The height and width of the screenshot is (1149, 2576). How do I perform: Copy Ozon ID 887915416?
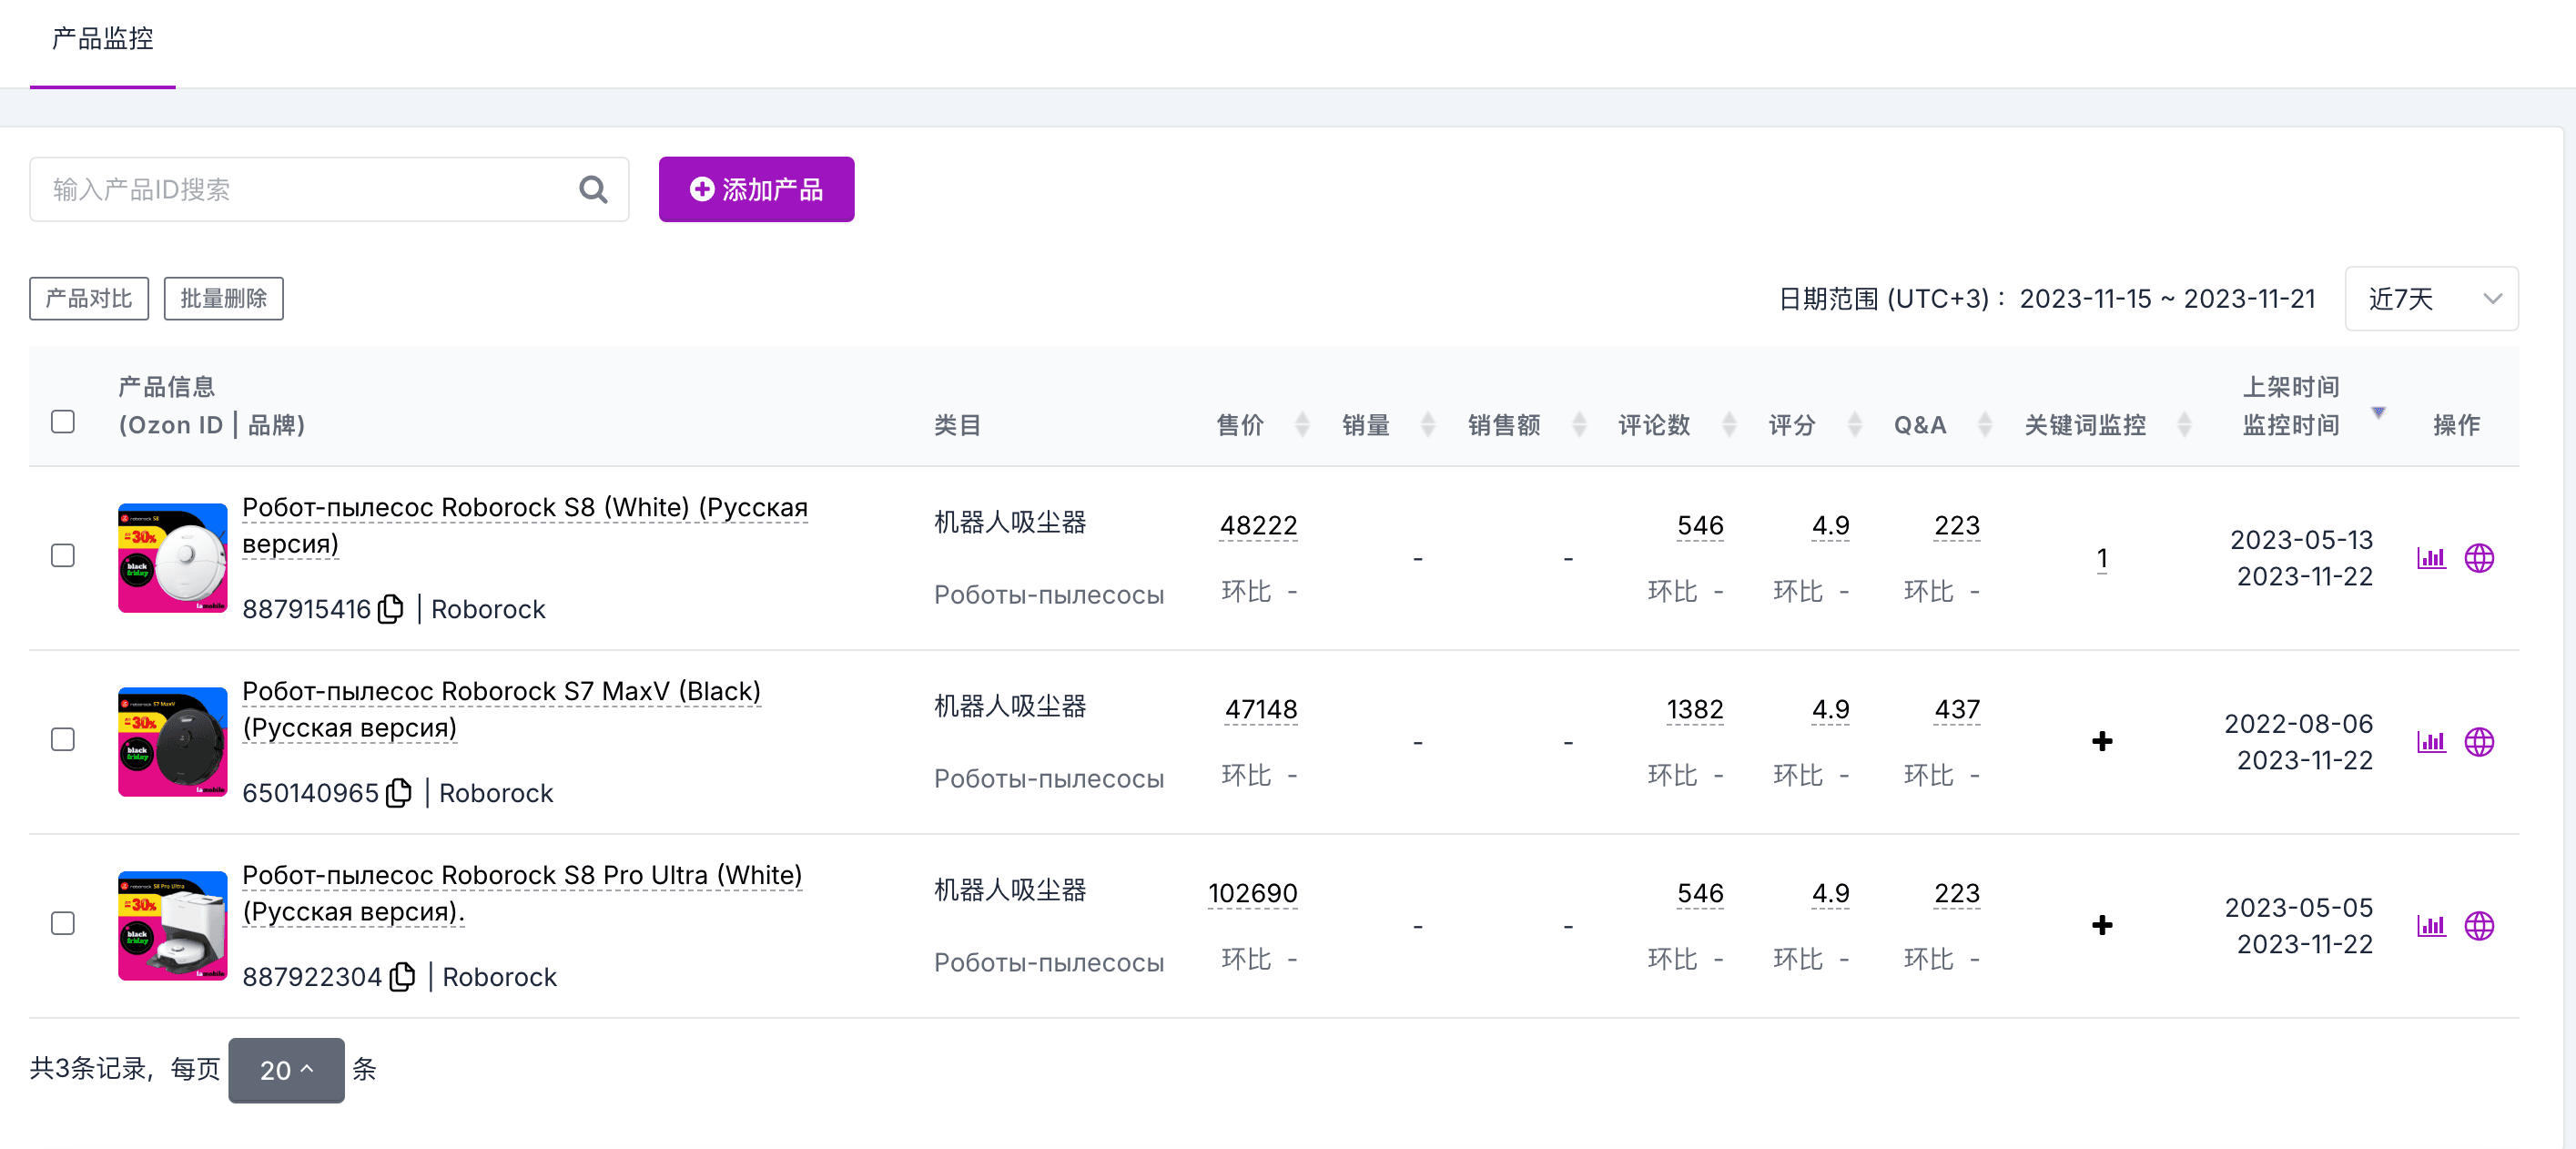[390, 608]
